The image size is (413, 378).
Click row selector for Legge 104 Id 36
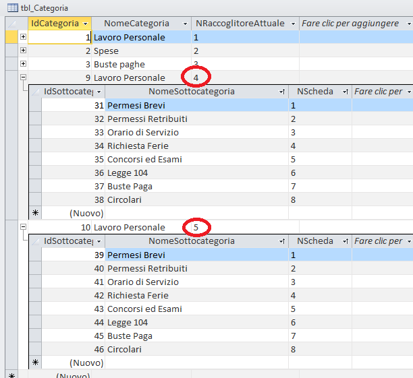(x=35, y=172)
